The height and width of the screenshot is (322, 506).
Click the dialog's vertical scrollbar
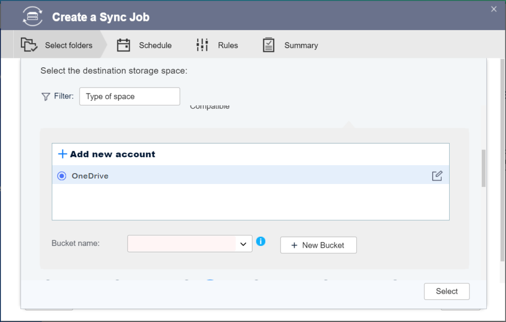[483, 168]
